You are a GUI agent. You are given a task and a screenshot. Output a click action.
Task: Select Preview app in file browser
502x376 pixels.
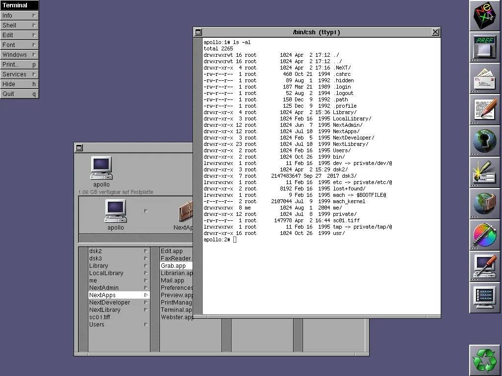pos(176,295)
